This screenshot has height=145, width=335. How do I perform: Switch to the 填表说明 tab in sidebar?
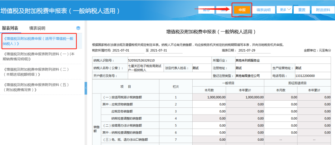tap(37, 28)
